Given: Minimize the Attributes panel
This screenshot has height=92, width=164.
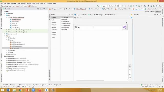Looking at the screenshot, I should point(160,15).
